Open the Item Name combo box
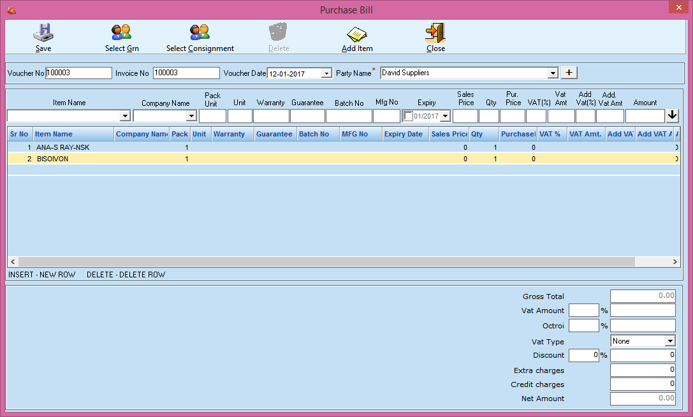Viewport: 693px width, 417px height. click(125, 116)
